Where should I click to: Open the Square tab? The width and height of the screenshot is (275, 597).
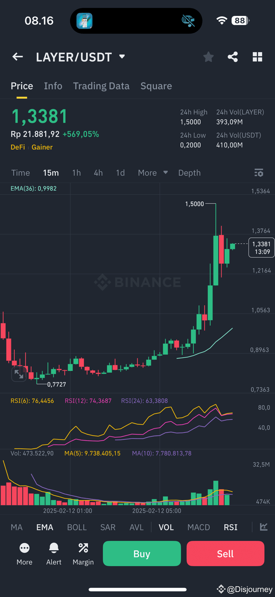(x=156, y=86)
